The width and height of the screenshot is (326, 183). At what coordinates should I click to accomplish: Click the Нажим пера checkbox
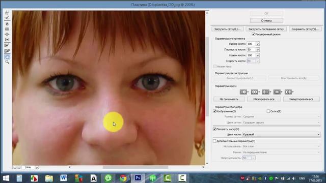pyautogui.click(x=215, y=67)
